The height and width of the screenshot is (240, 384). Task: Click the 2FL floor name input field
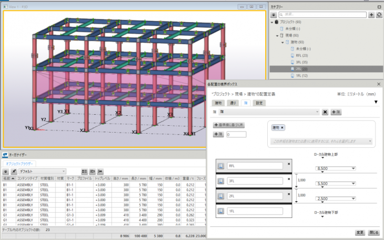(255, 196)
